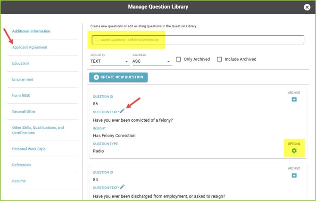Click the Search Questions input field

(x=198, y=40)
